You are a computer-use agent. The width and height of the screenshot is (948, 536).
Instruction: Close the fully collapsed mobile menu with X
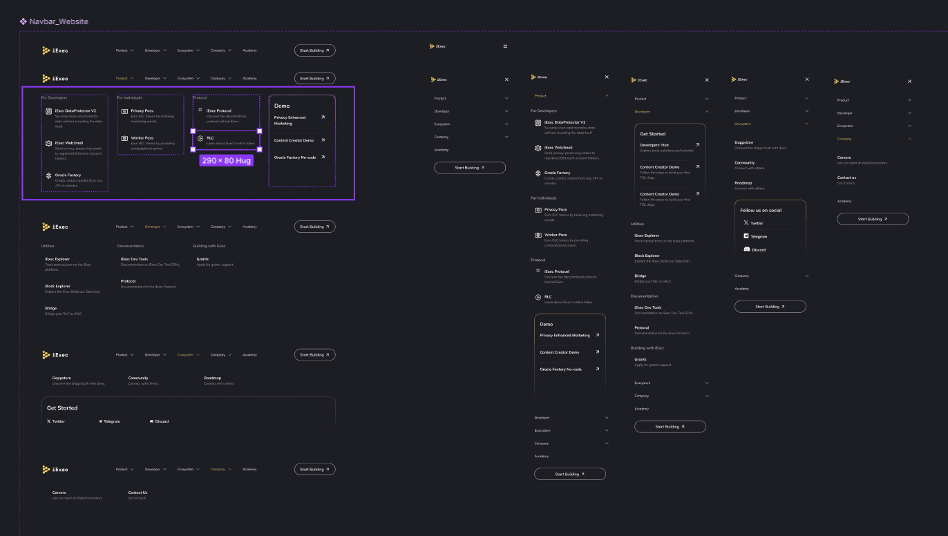point(506,79)
